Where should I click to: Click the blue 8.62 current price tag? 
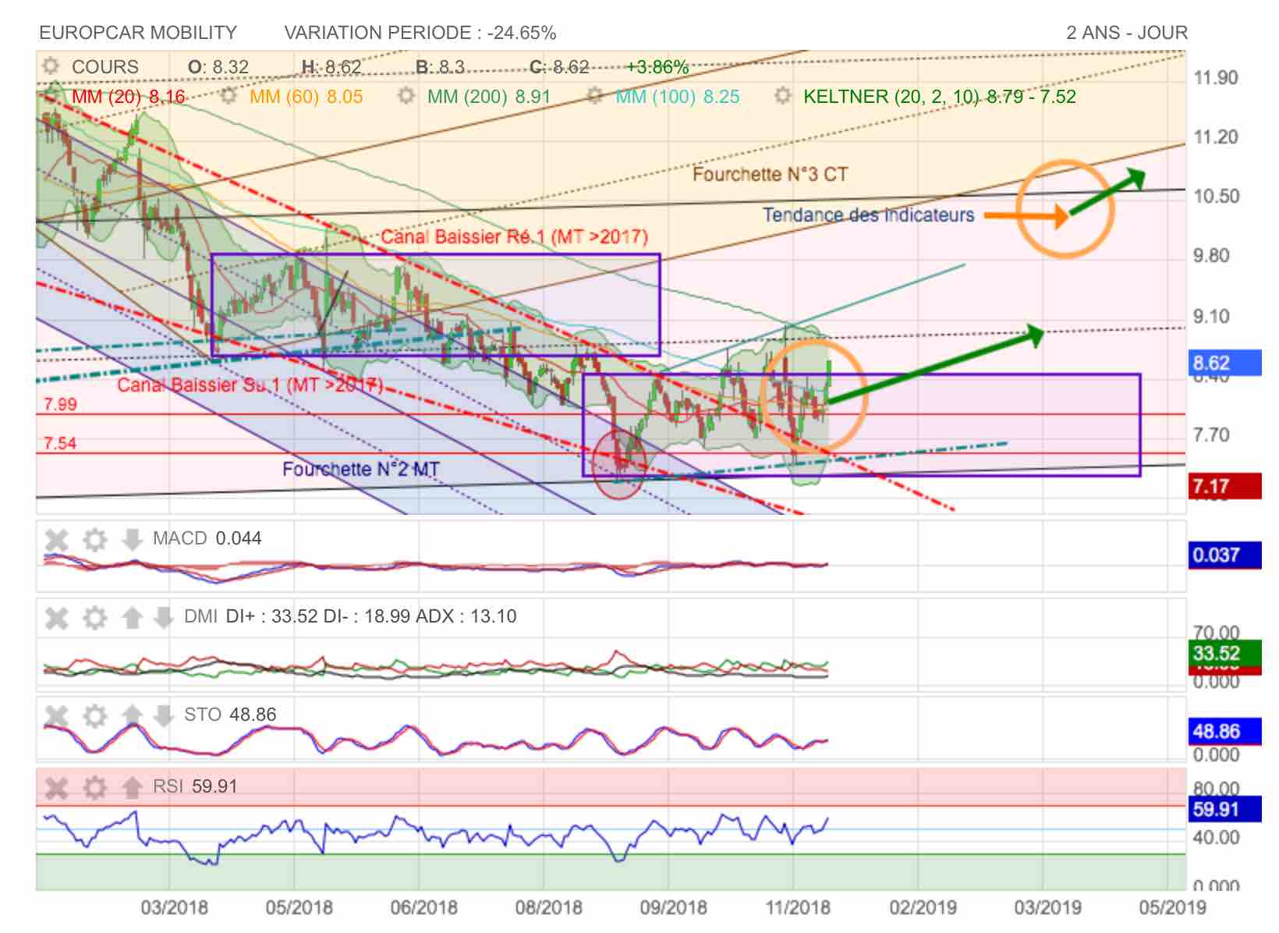[1225, 363]
